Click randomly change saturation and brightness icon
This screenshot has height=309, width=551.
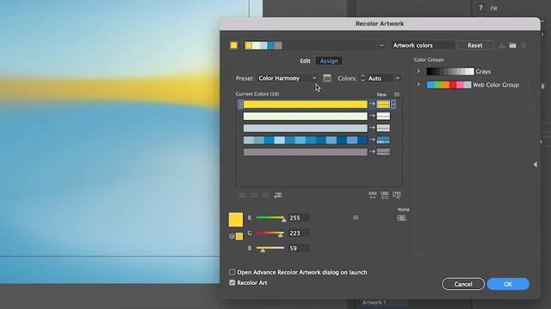coord(385,195)
